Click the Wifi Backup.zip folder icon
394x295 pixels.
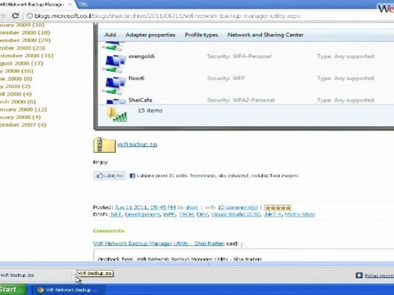pos(104,145)
